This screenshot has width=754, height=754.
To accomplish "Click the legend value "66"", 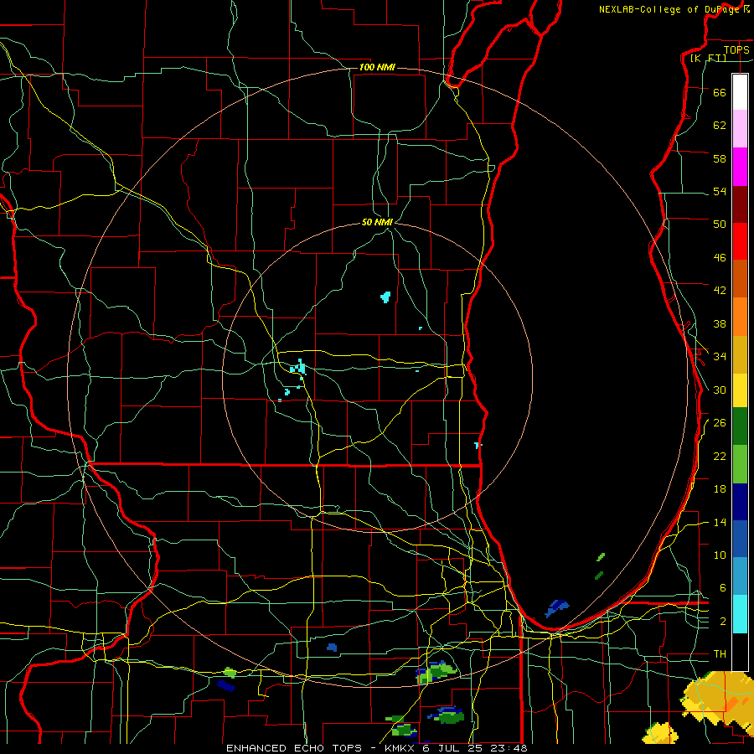I will click(720, 93).
